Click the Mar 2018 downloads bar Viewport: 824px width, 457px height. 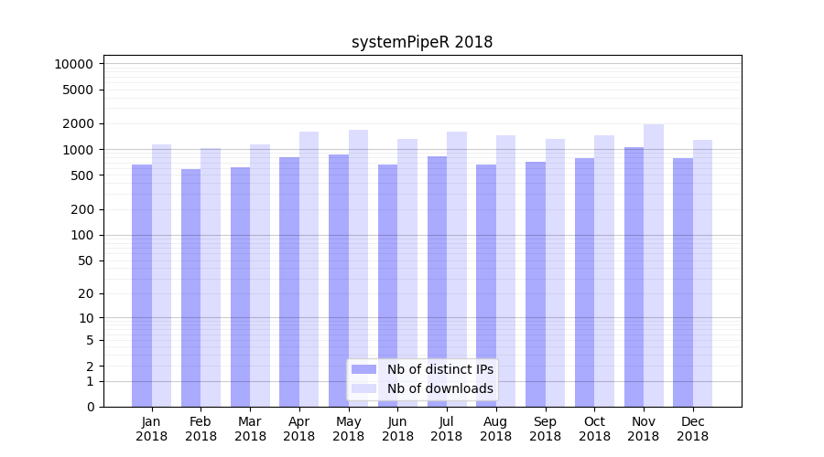260,275
